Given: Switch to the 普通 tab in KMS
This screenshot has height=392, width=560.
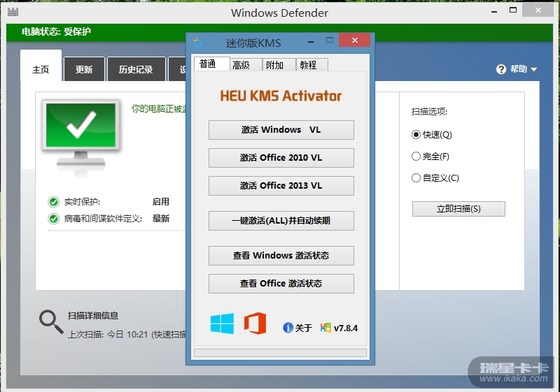Looking at the screenshot, I should (212, 64).
